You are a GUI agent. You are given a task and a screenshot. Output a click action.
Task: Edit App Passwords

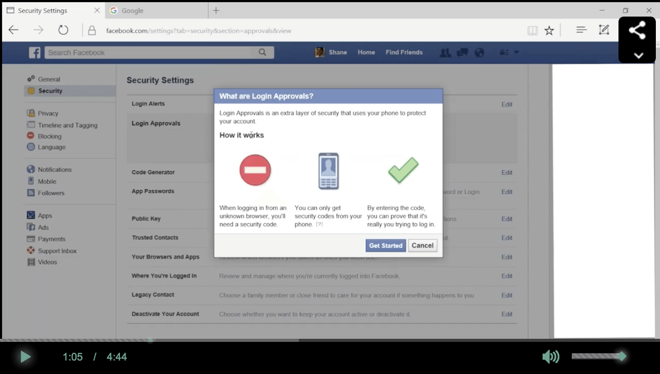point(506,192)
